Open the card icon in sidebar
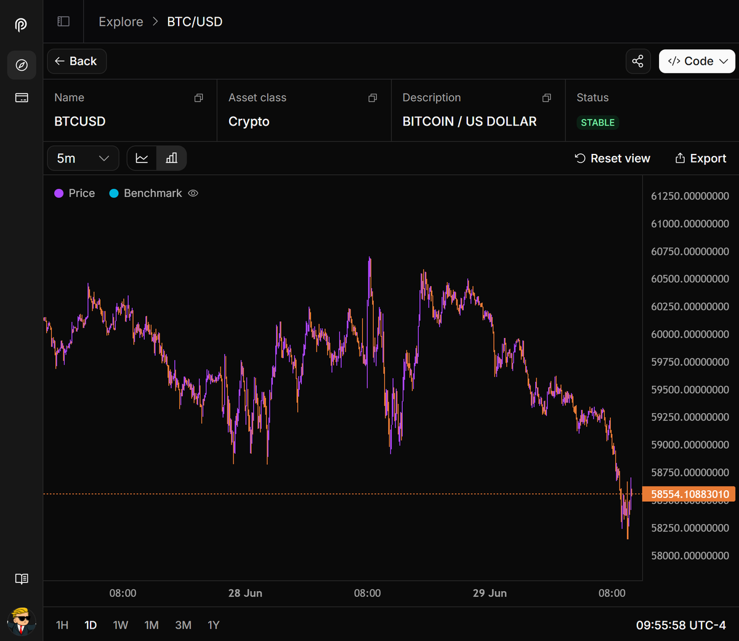This screenshot has width=739, height=641. 22,98
